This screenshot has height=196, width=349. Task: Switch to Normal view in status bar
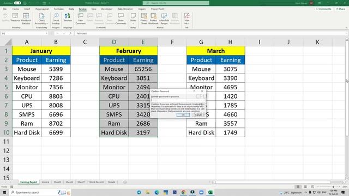pyautogui.click(x=298, y=187)
